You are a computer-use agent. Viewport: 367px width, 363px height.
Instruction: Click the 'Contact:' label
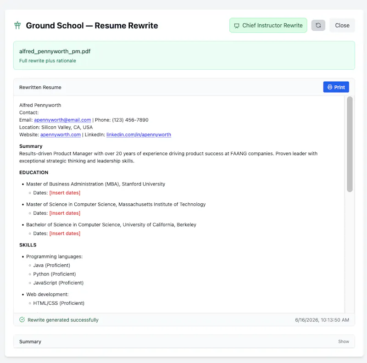point(29,112)
